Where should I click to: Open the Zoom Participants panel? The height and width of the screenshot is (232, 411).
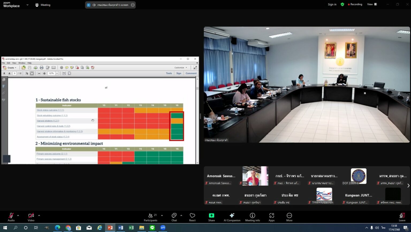click(x=150, y=217)
